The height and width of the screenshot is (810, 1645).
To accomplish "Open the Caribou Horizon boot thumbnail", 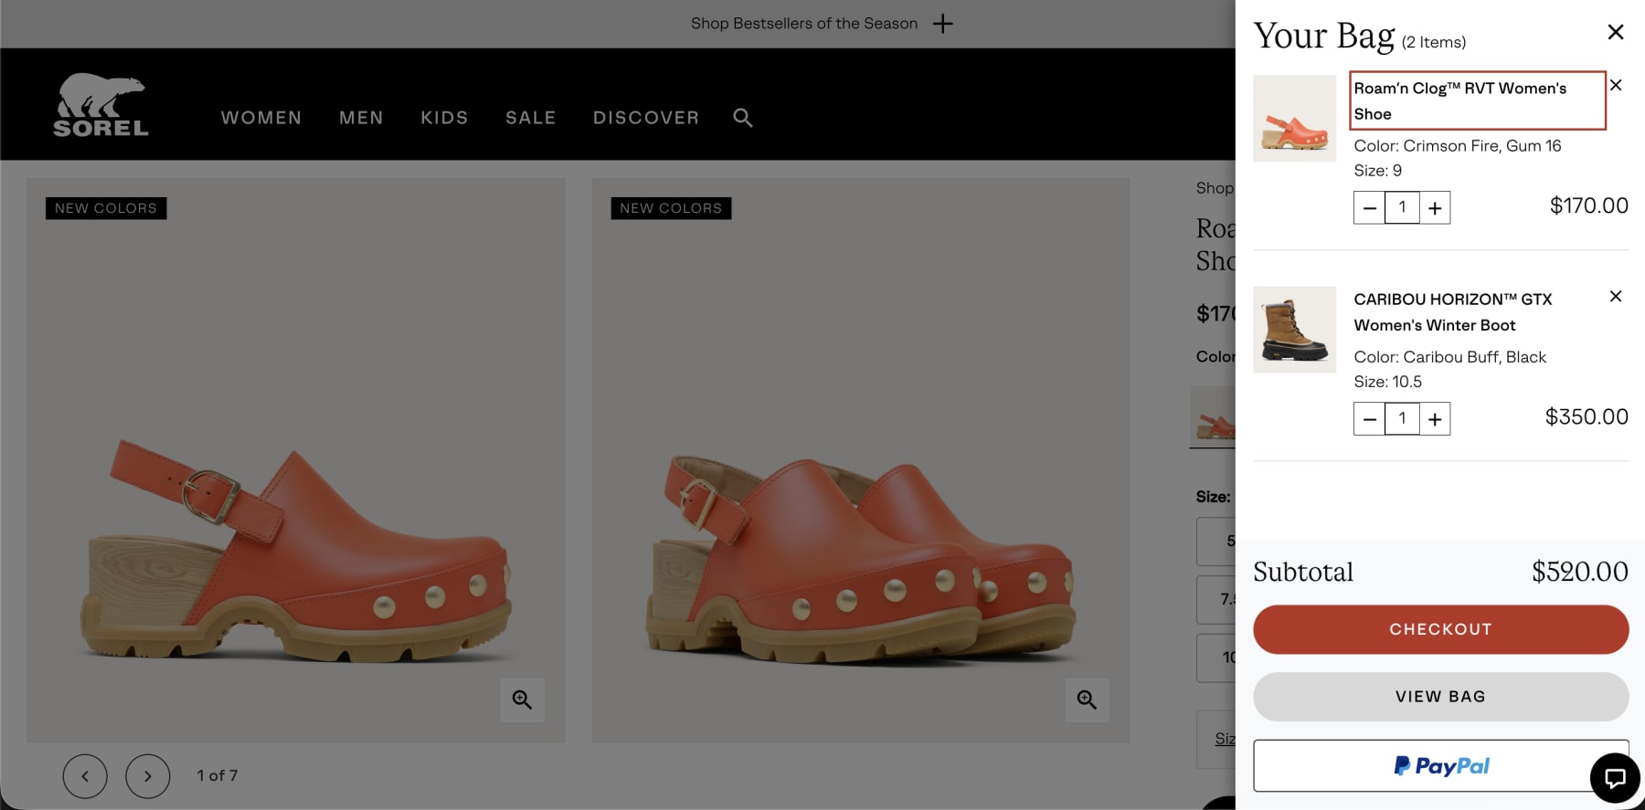I will pyautogui.click(x=1294, y=330).
